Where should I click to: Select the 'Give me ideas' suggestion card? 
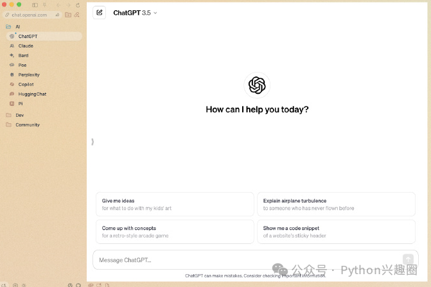[x=175, y=204]
